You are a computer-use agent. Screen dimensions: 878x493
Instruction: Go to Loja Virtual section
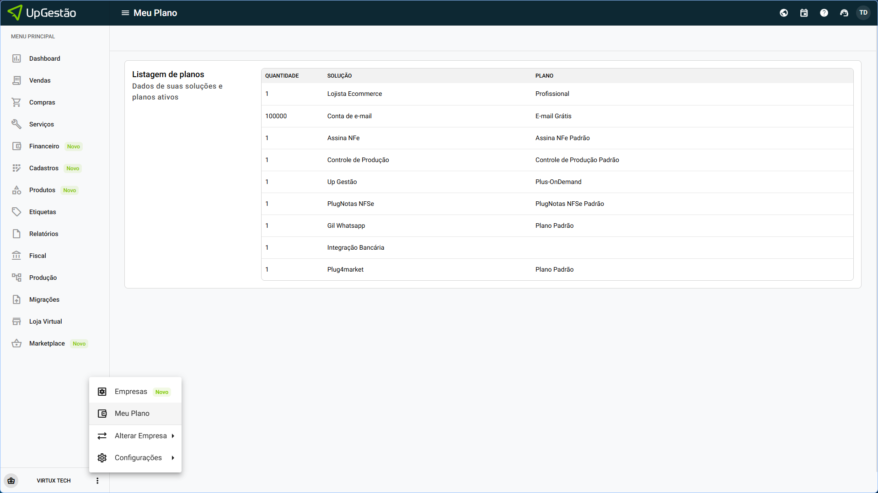45,321
